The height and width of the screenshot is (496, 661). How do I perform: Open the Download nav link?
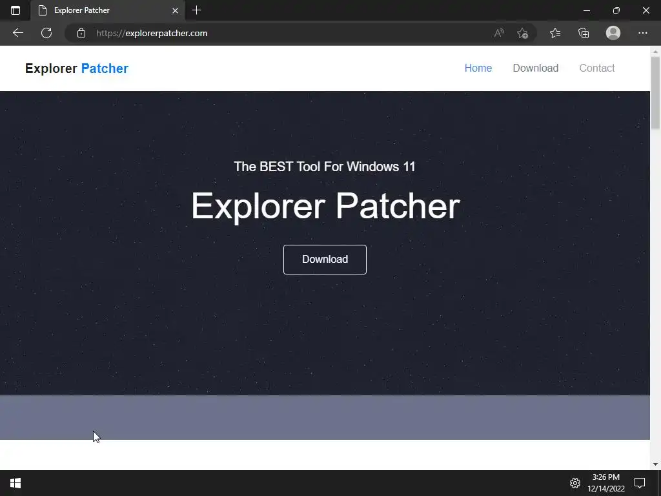click(x=535, y=68)
